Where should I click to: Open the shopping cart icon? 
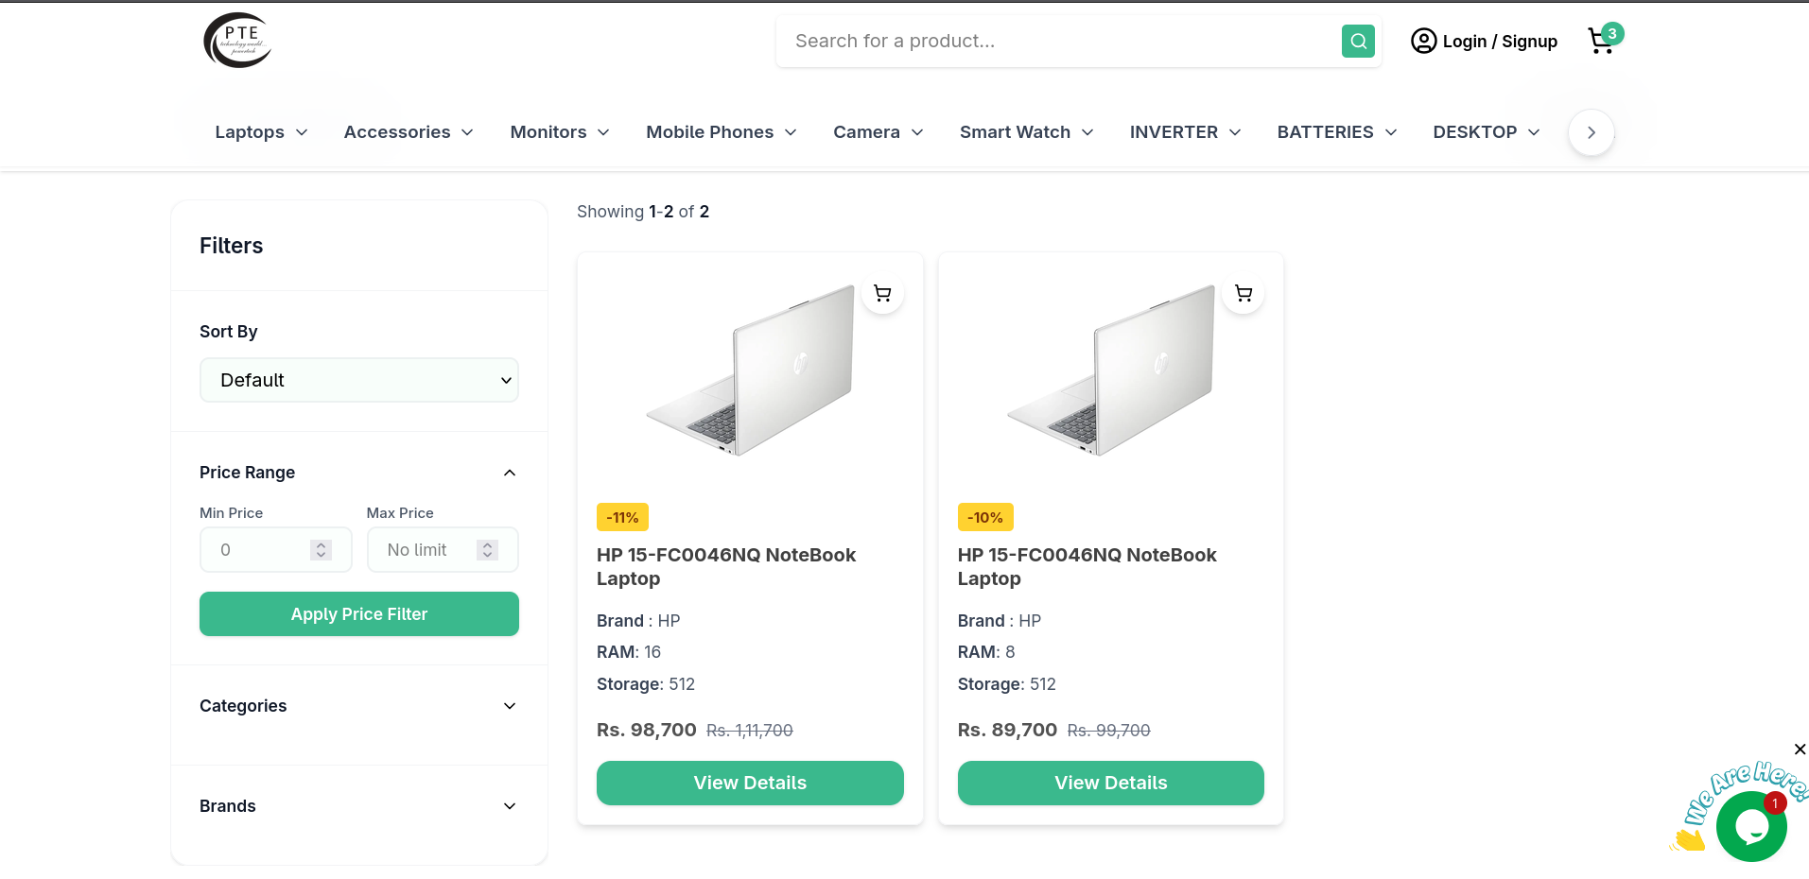(1602, 41)
